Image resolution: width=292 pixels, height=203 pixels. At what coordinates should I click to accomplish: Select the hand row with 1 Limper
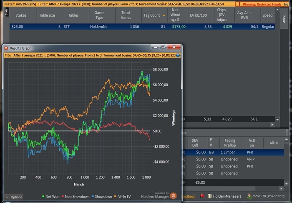pyautogui.click(x=233, y=152)
